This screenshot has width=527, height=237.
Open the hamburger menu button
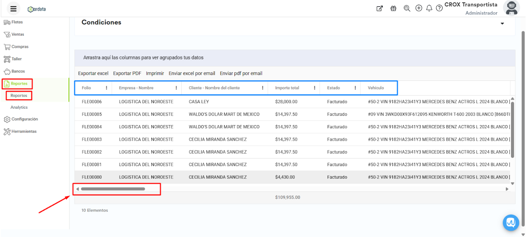[x=14, y=9]
